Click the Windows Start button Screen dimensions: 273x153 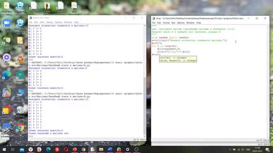[4, 149]
